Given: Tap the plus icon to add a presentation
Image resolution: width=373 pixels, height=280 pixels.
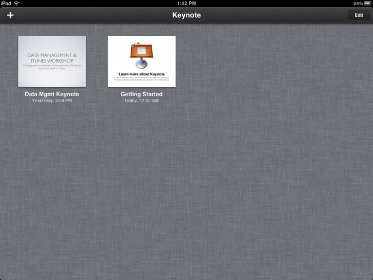Looking at the screenshot, I should (10, 15).
